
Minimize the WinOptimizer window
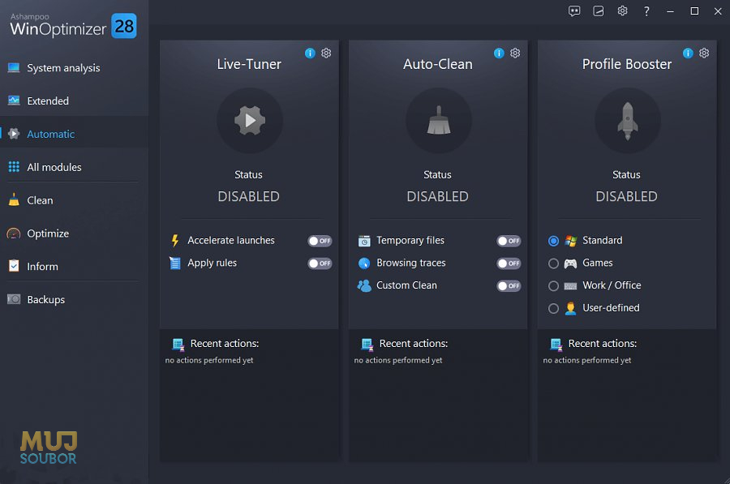tap(671, 11)
